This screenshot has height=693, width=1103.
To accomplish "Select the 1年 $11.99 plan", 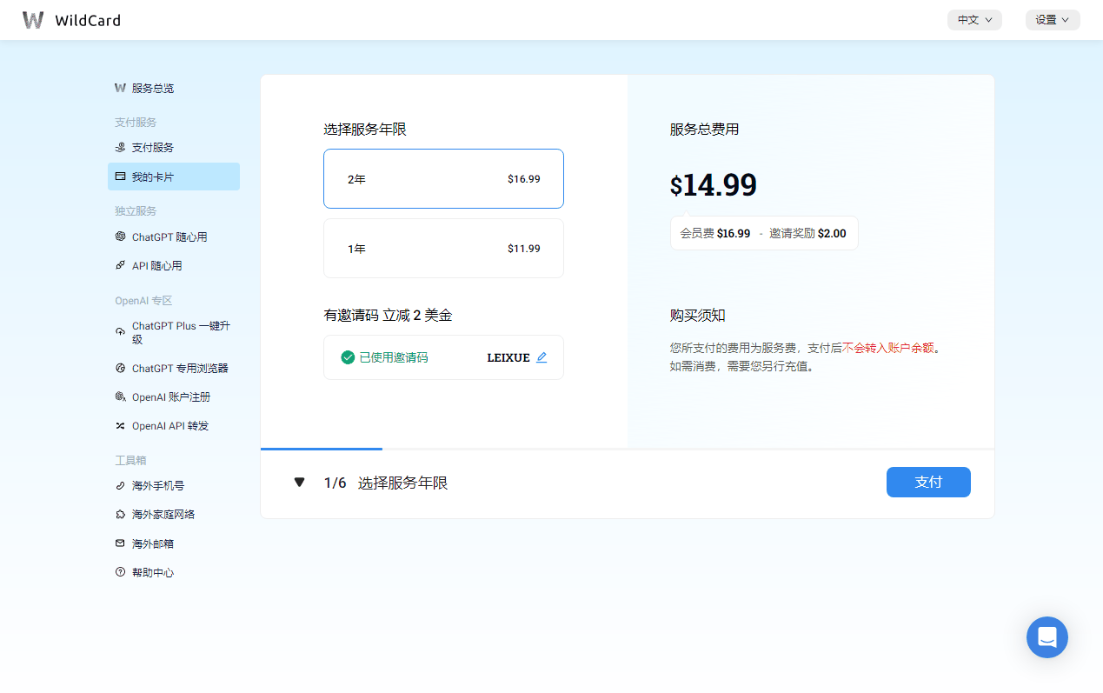I will (443, 248).
